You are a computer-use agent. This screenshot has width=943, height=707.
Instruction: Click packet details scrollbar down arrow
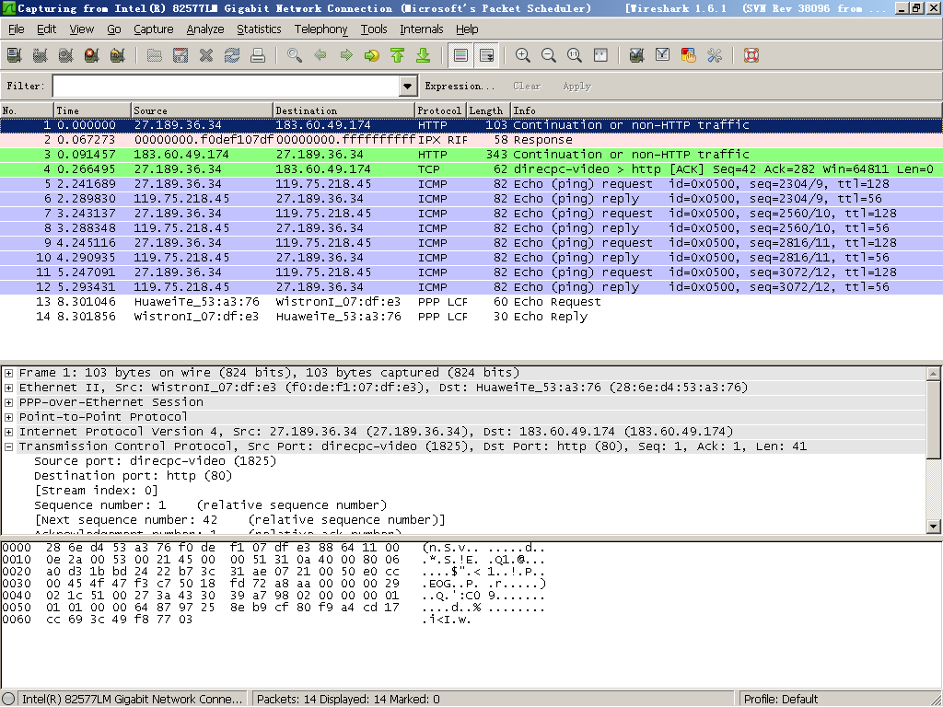[934, 527]
